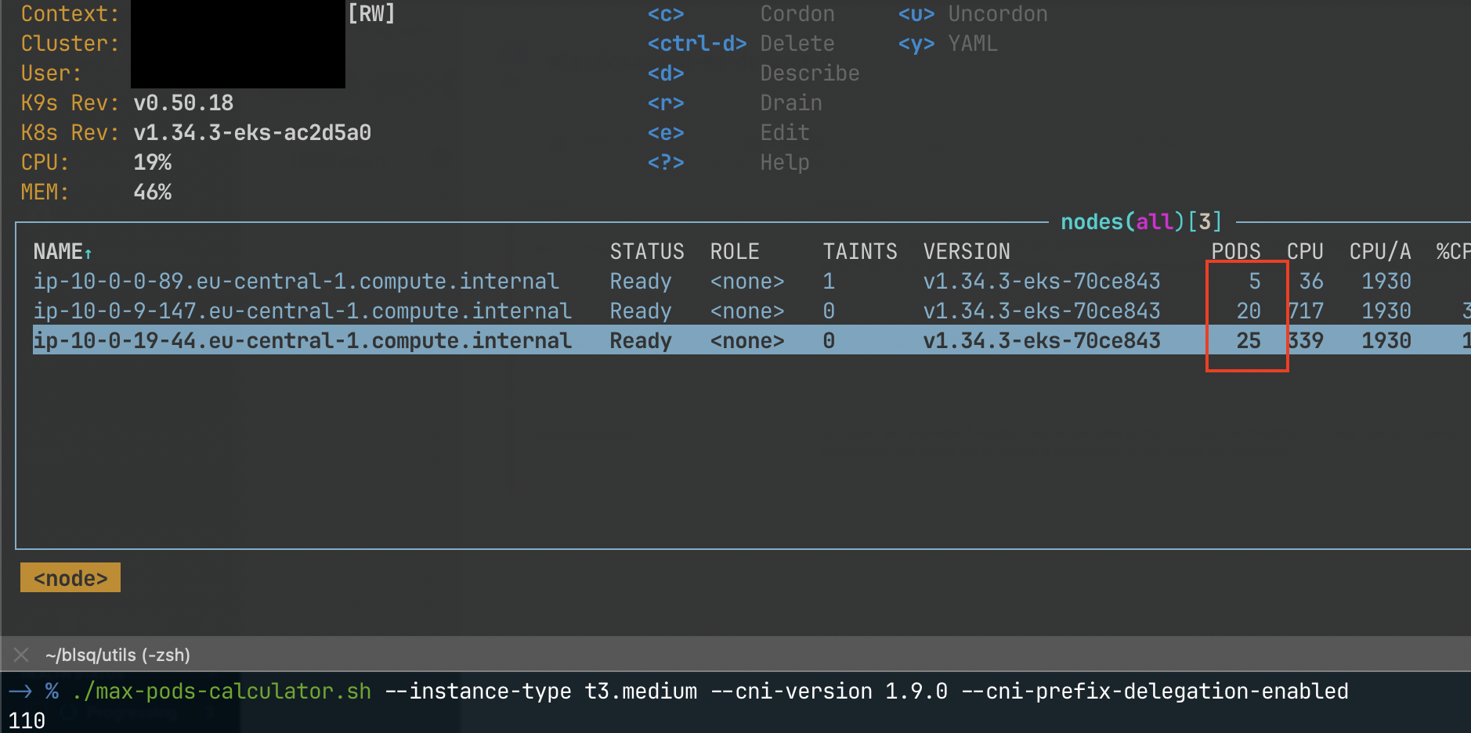Select the Cordon action shortcut
This screenshot has height=733, width=1471.
[666, 13]
